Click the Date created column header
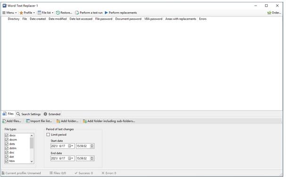The width and height of the screenshot is (286, 179). 38,19
